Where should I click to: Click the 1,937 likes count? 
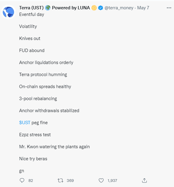112,181
